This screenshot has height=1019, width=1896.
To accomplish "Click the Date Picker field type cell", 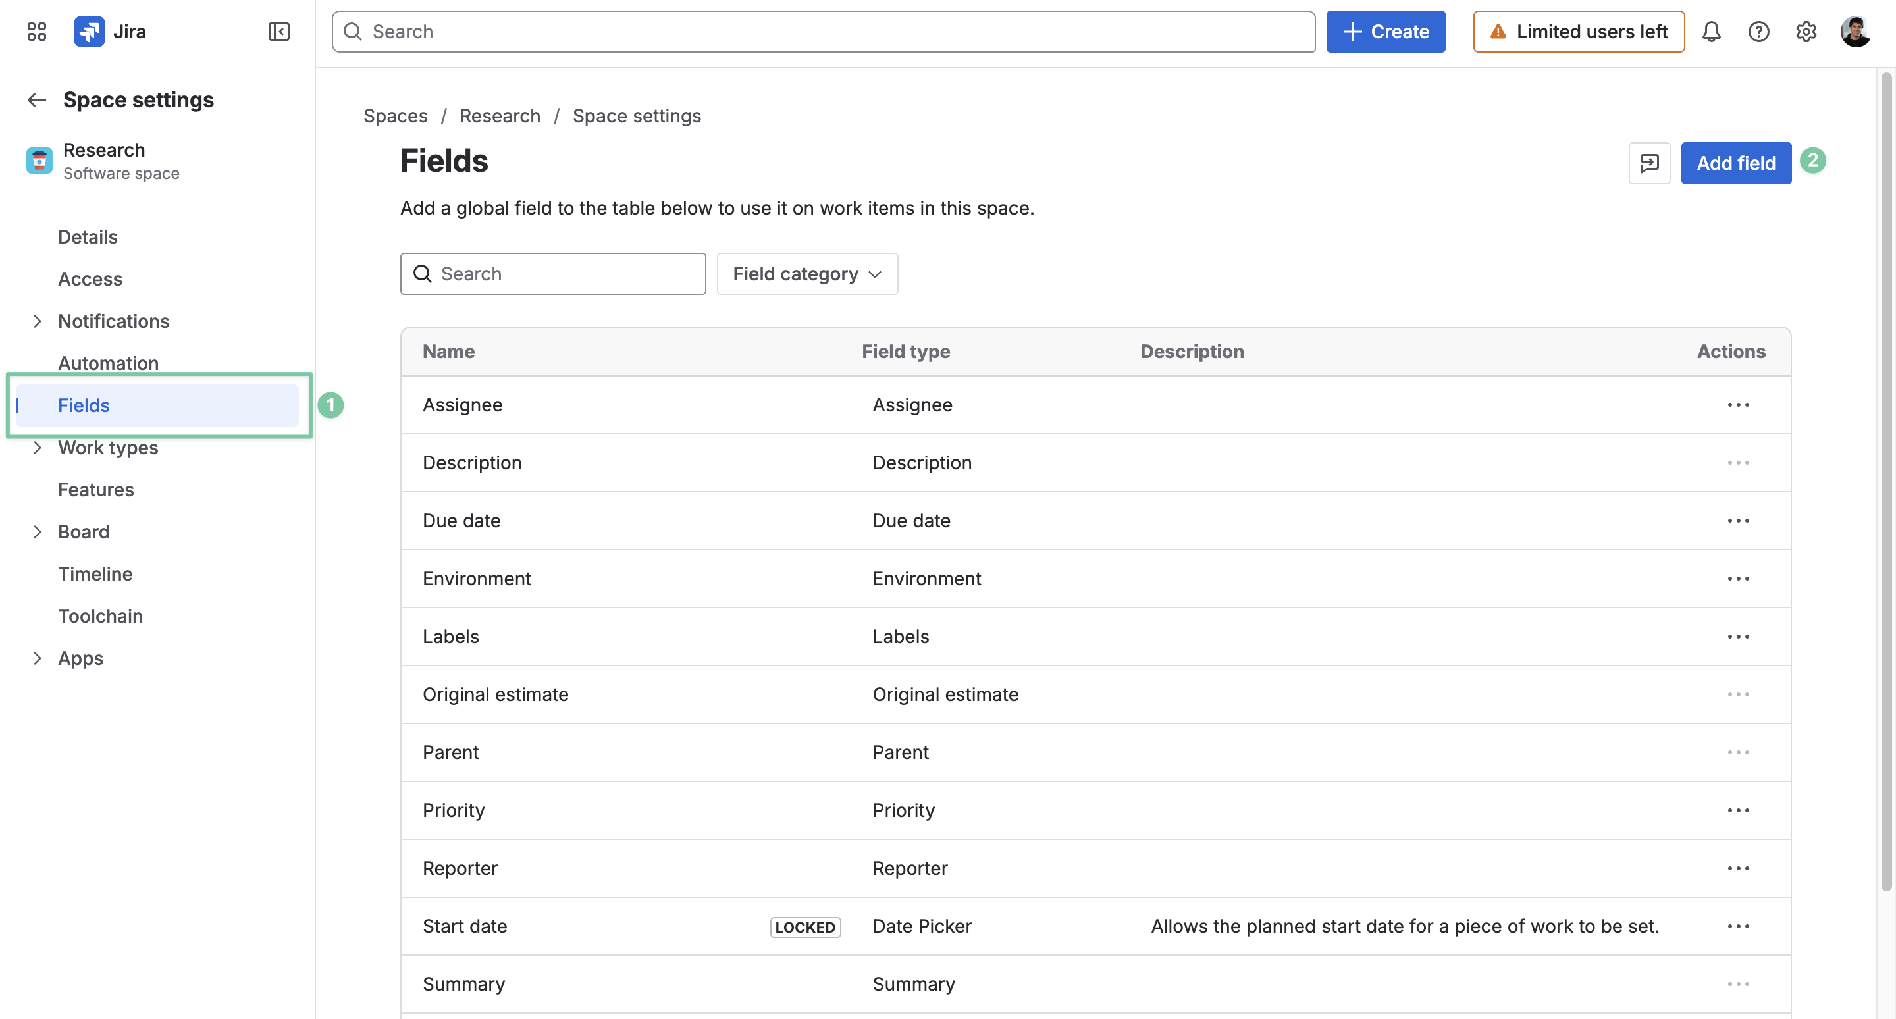I will pos(922,926).
